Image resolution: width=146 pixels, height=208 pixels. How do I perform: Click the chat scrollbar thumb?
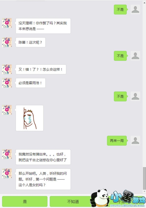tap(145, 178)
